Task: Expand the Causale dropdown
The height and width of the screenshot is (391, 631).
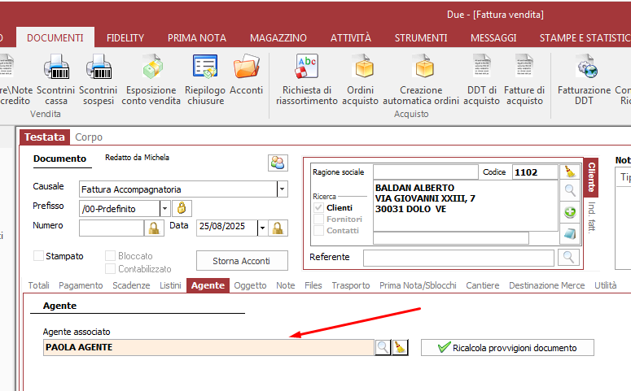Action: pos(282,189)
